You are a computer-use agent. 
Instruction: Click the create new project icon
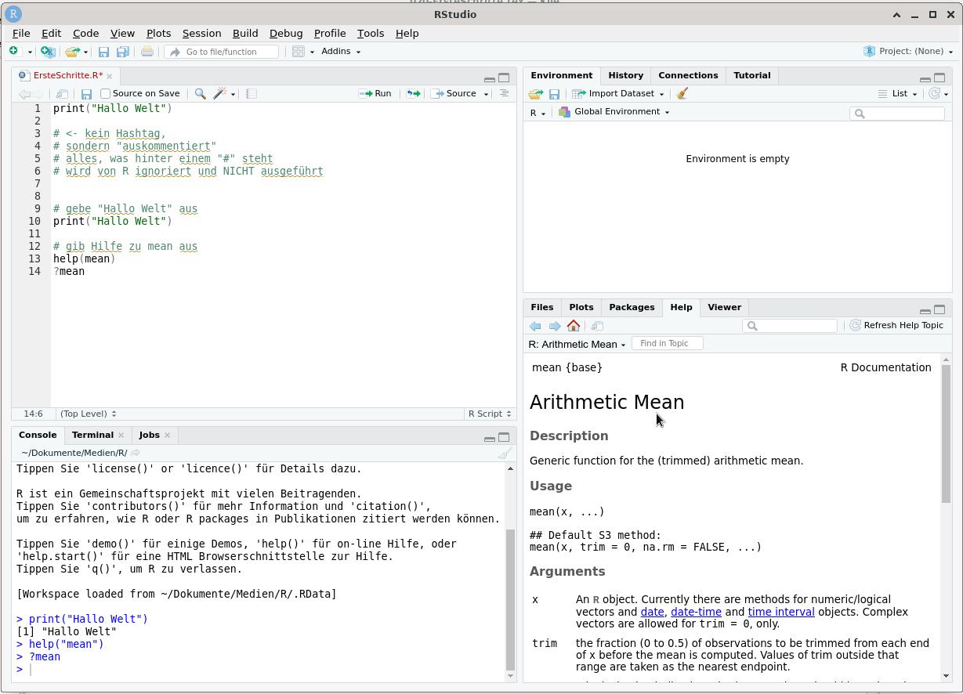pyautogui.click(x=49, y=52)
